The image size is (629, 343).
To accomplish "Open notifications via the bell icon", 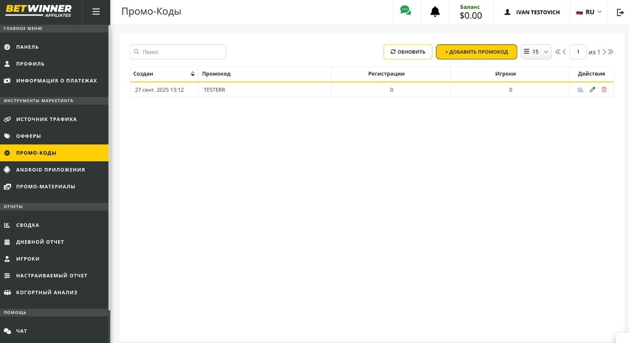I will pos(434,11).
